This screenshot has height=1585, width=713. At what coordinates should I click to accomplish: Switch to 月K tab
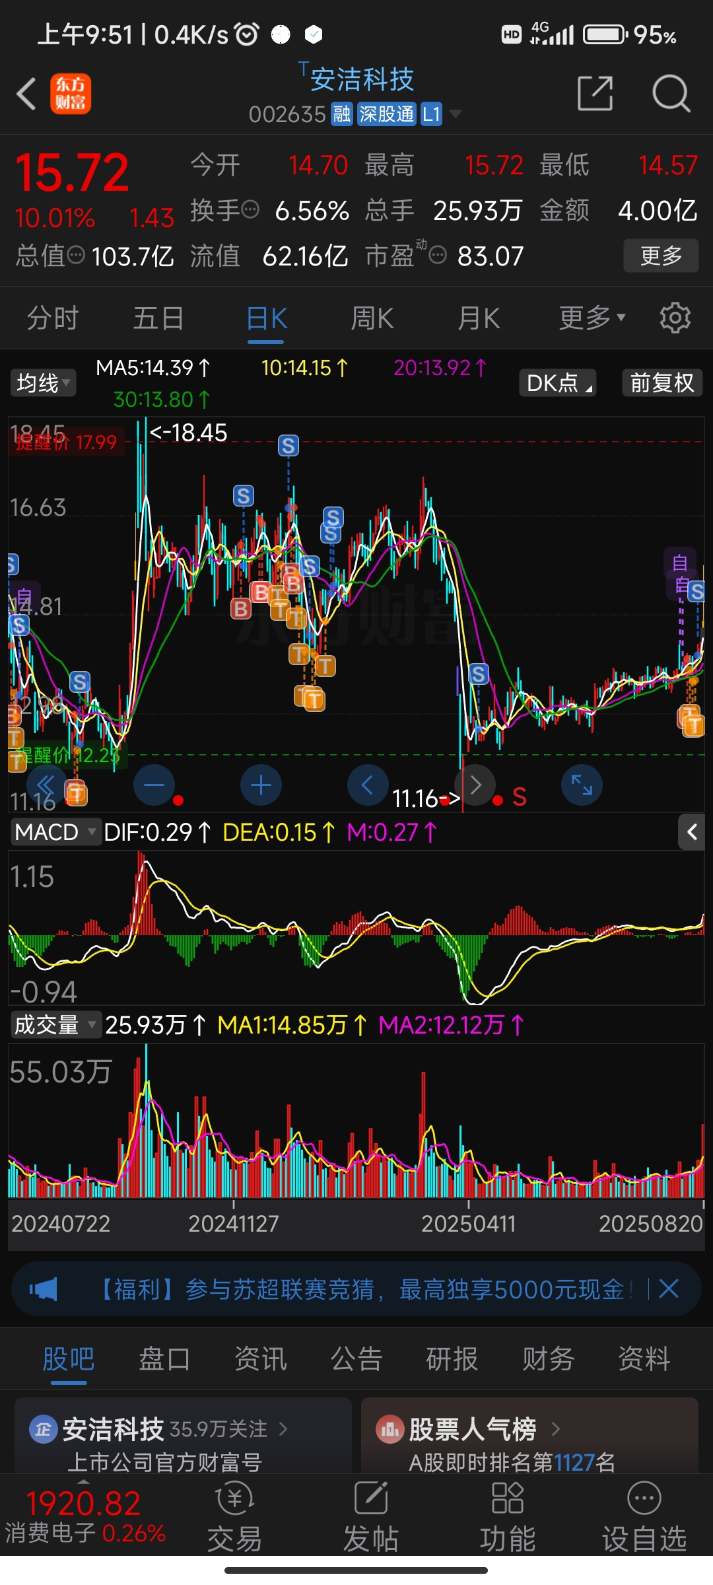479,318
